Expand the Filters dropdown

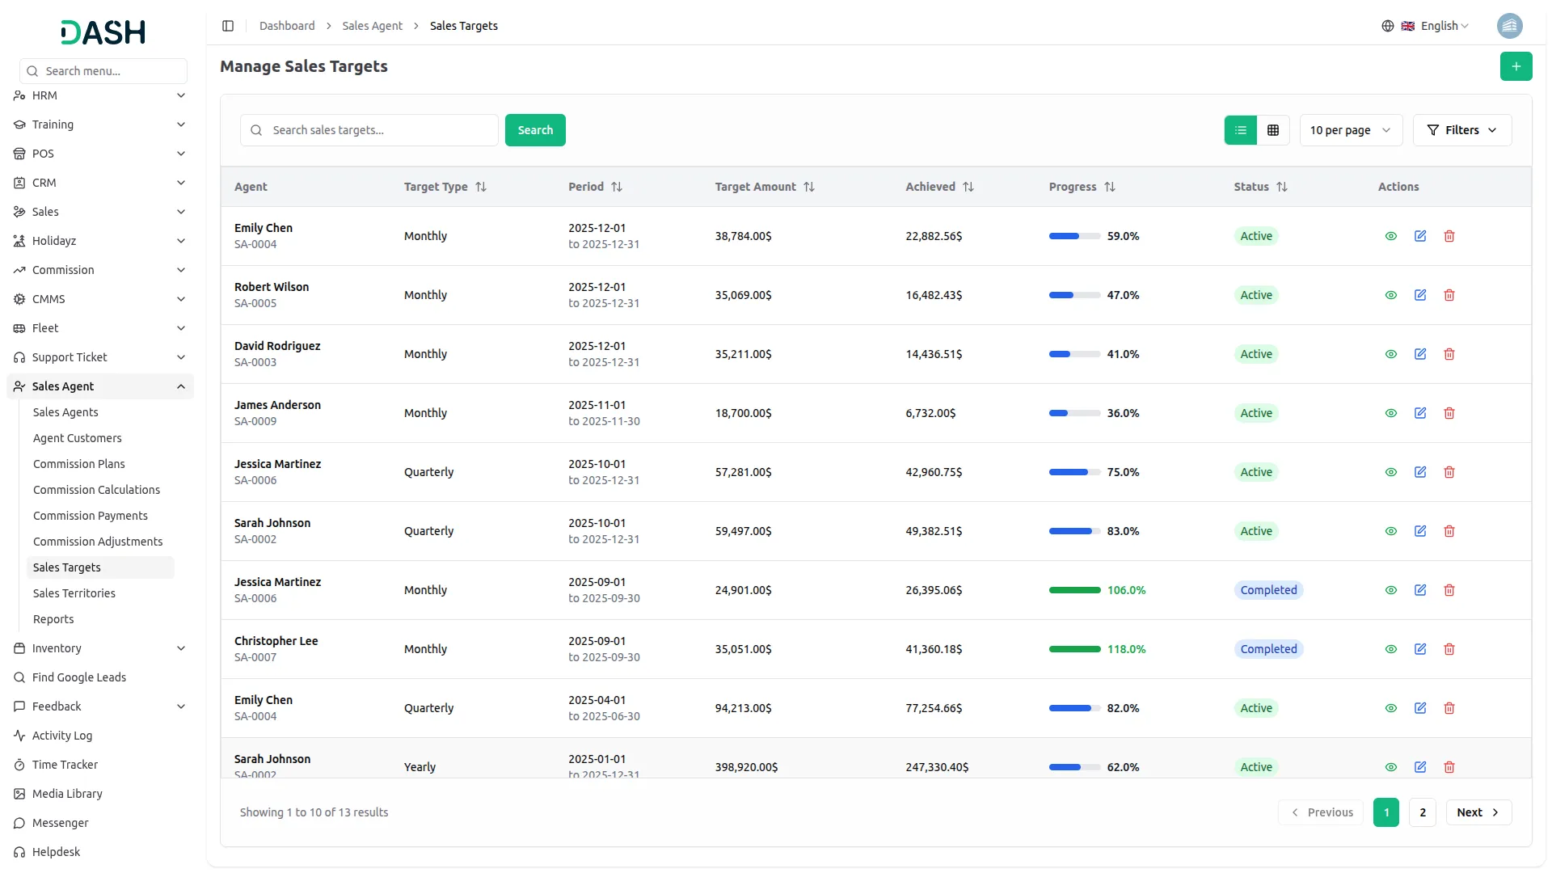1461,130
